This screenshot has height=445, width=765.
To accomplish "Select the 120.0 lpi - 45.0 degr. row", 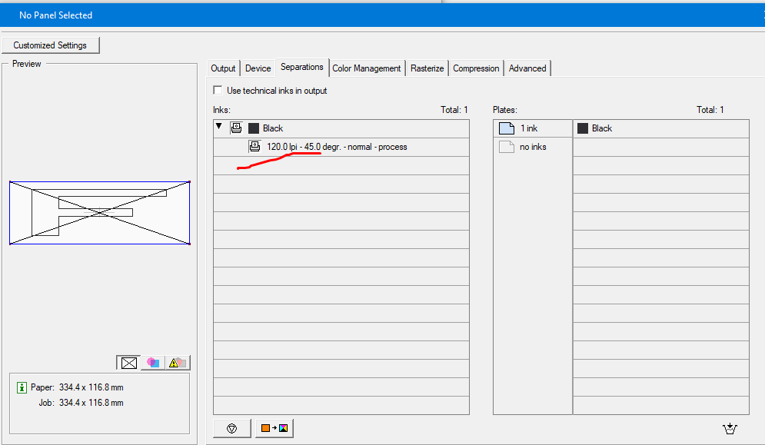I will point(341,147).
